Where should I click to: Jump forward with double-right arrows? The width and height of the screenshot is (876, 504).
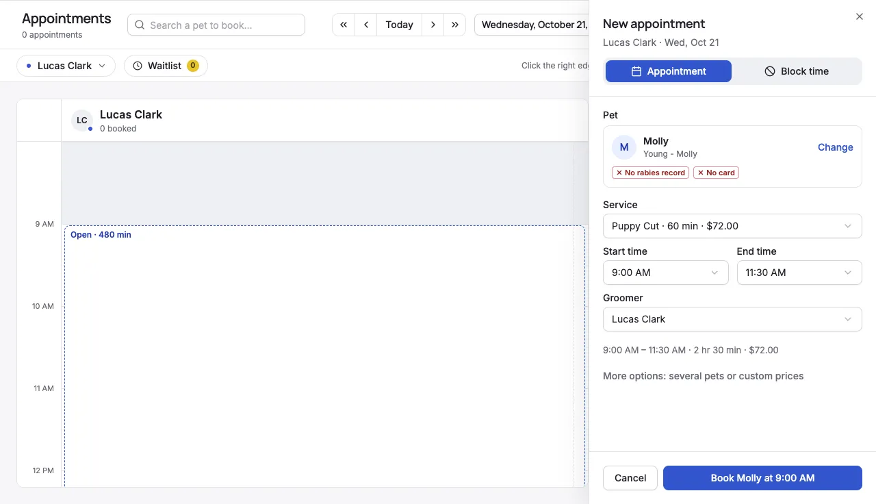pyautogui.click(x=455, y=25)
